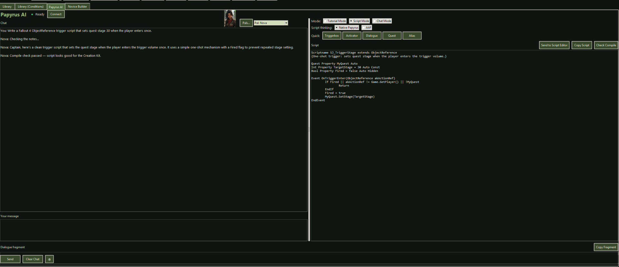The width and height of the screenshot is (619, 267).
Task: Open the Library (Conditions) tab
Action: coord(31,6)
